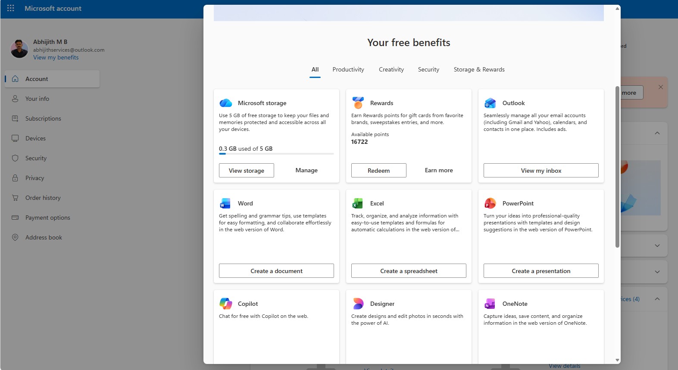The image size is (678, 370).
Task: Go to Order history in sidebar
Action: 52,198
